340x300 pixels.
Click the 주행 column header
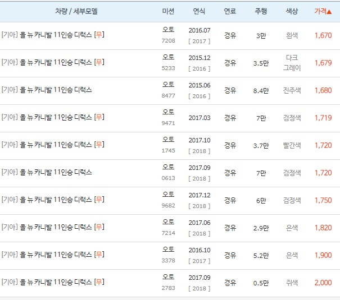261,11
